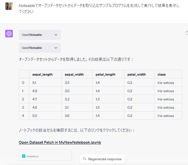Click the class column header
188x165 pixels.
(168, 74)
